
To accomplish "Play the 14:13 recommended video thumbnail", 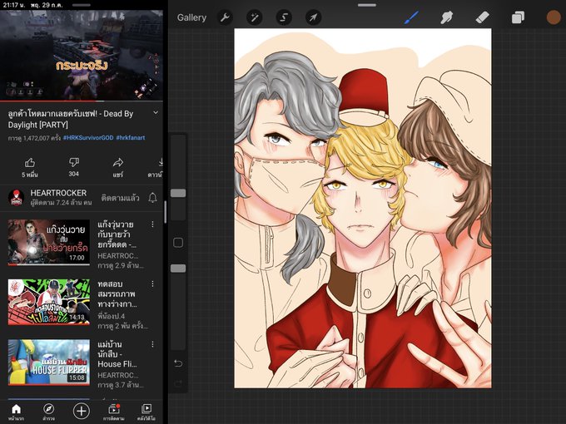I will tap(49, 302).
